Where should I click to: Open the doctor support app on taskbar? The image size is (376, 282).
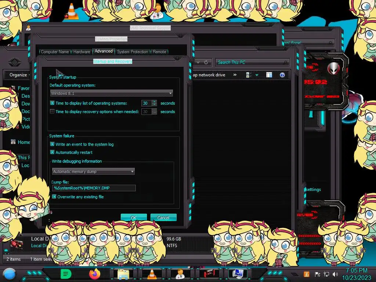tap(180, 274)
